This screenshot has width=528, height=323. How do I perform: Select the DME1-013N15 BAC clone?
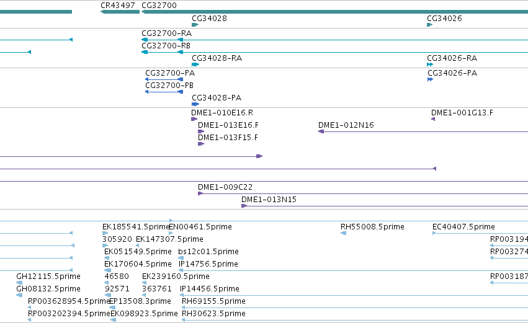385,206
